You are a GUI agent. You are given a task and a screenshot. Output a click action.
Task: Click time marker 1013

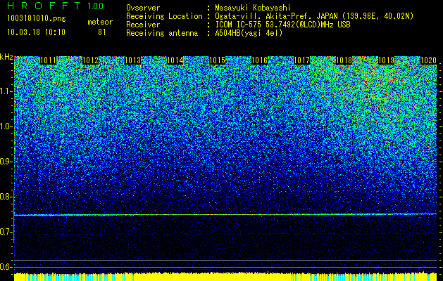pos(133,60)
